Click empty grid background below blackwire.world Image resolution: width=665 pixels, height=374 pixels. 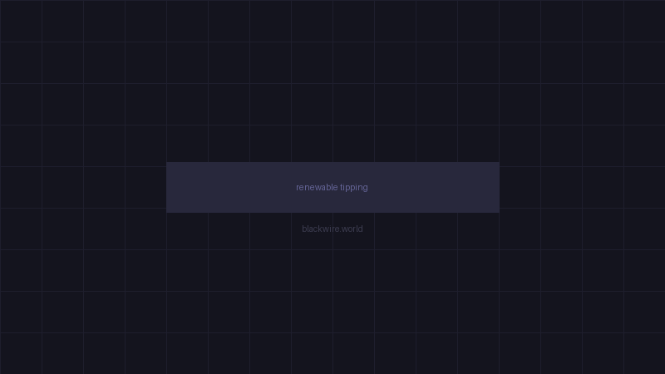pos(332,308)
